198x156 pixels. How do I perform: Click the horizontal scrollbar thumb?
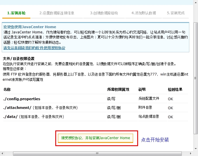pyautogui.click(x=97, y=153)
